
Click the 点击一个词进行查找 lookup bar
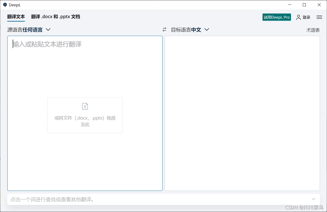[164, 199]
